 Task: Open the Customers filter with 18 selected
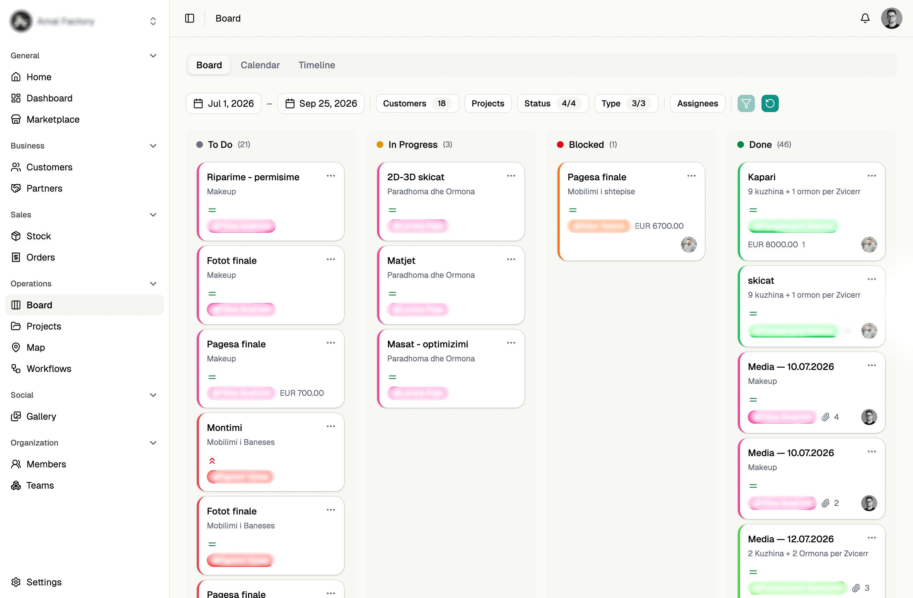click(x=417, y=103)
